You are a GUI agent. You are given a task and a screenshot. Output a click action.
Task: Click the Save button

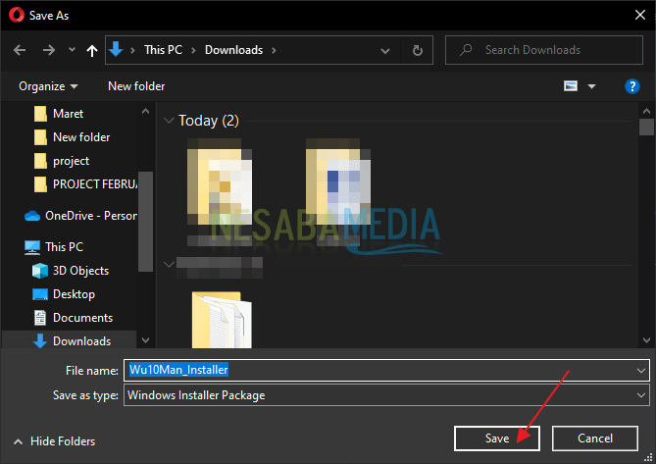click(x=497, y=438)
